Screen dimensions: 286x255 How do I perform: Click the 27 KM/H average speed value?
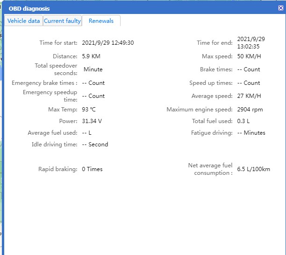(249, 96)
